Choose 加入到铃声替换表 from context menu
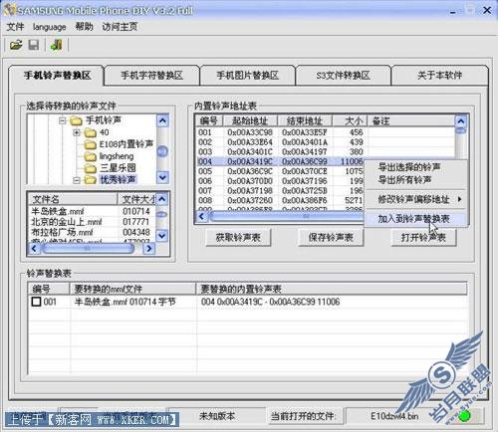Viewport: 498px width, 432px height. point(413,219)
